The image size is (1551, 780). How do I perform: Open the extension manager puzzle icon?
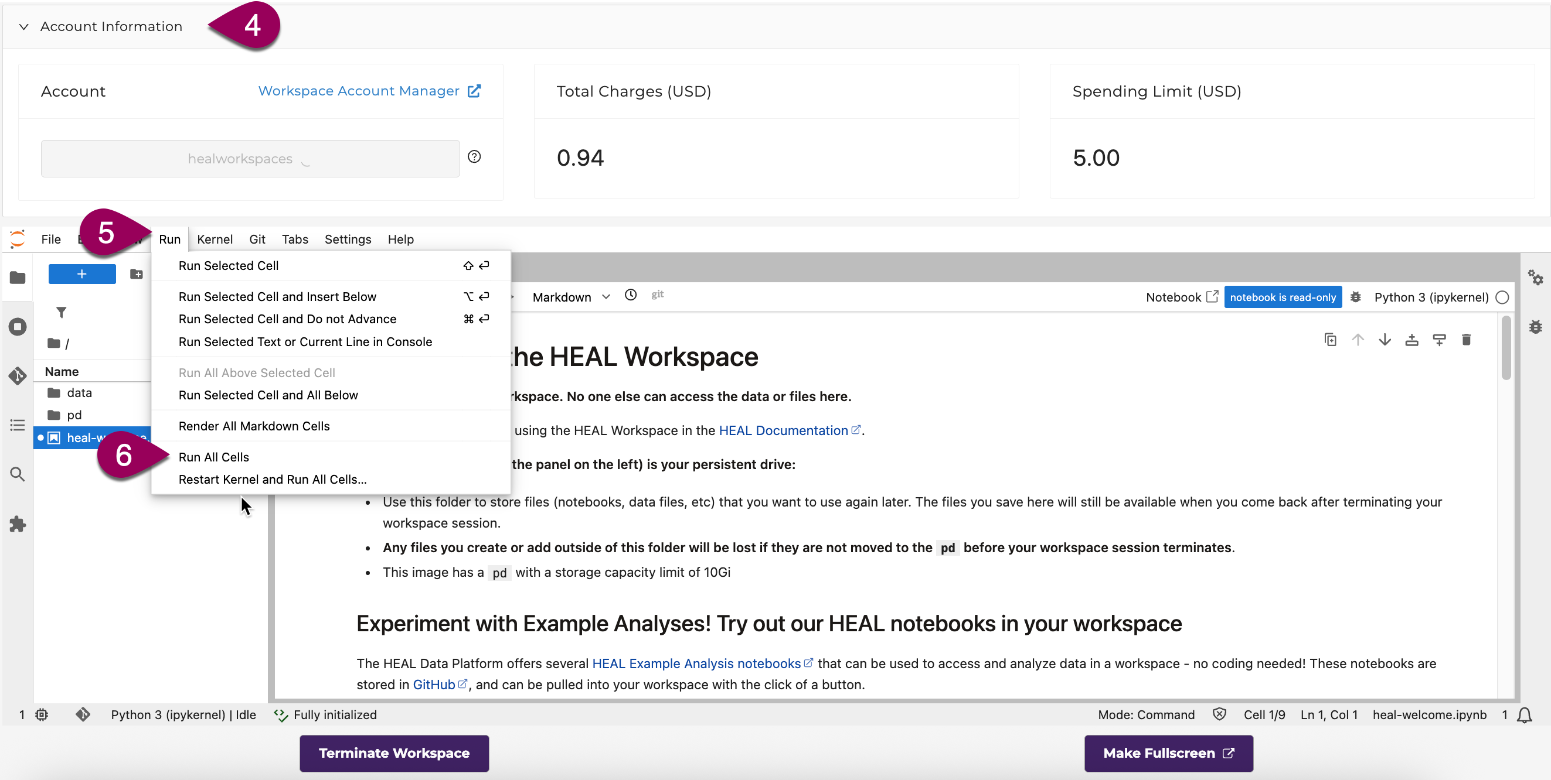click(x=18, y=524)
